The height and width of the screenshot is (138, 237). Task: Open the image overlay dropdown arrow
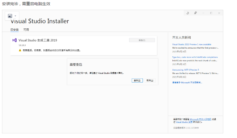click(x=15, y=16)
